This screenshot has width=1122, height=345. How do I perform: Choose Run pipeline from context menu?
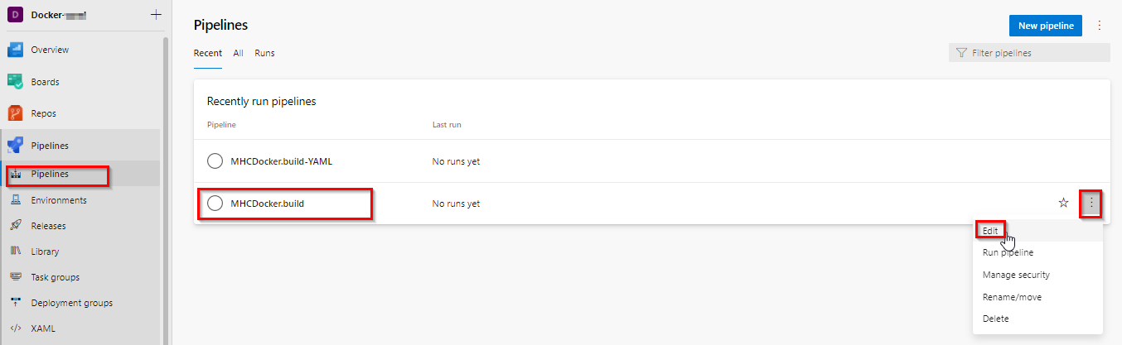point(1008,253)
